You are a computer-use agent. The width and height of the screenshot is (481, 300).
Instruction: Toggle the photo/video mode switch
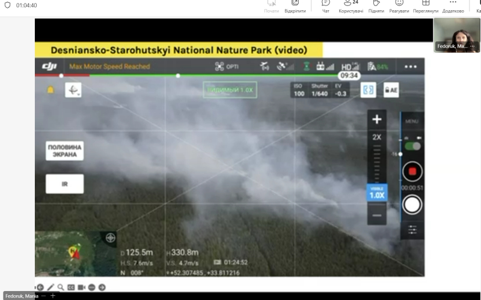[x=412, y=146]
